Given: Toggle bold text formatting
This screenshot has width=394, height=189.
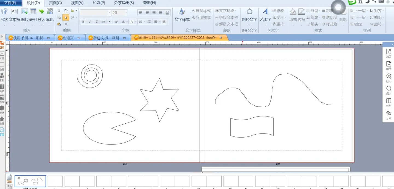Looking at the screenshot, I should click(83, 22).
